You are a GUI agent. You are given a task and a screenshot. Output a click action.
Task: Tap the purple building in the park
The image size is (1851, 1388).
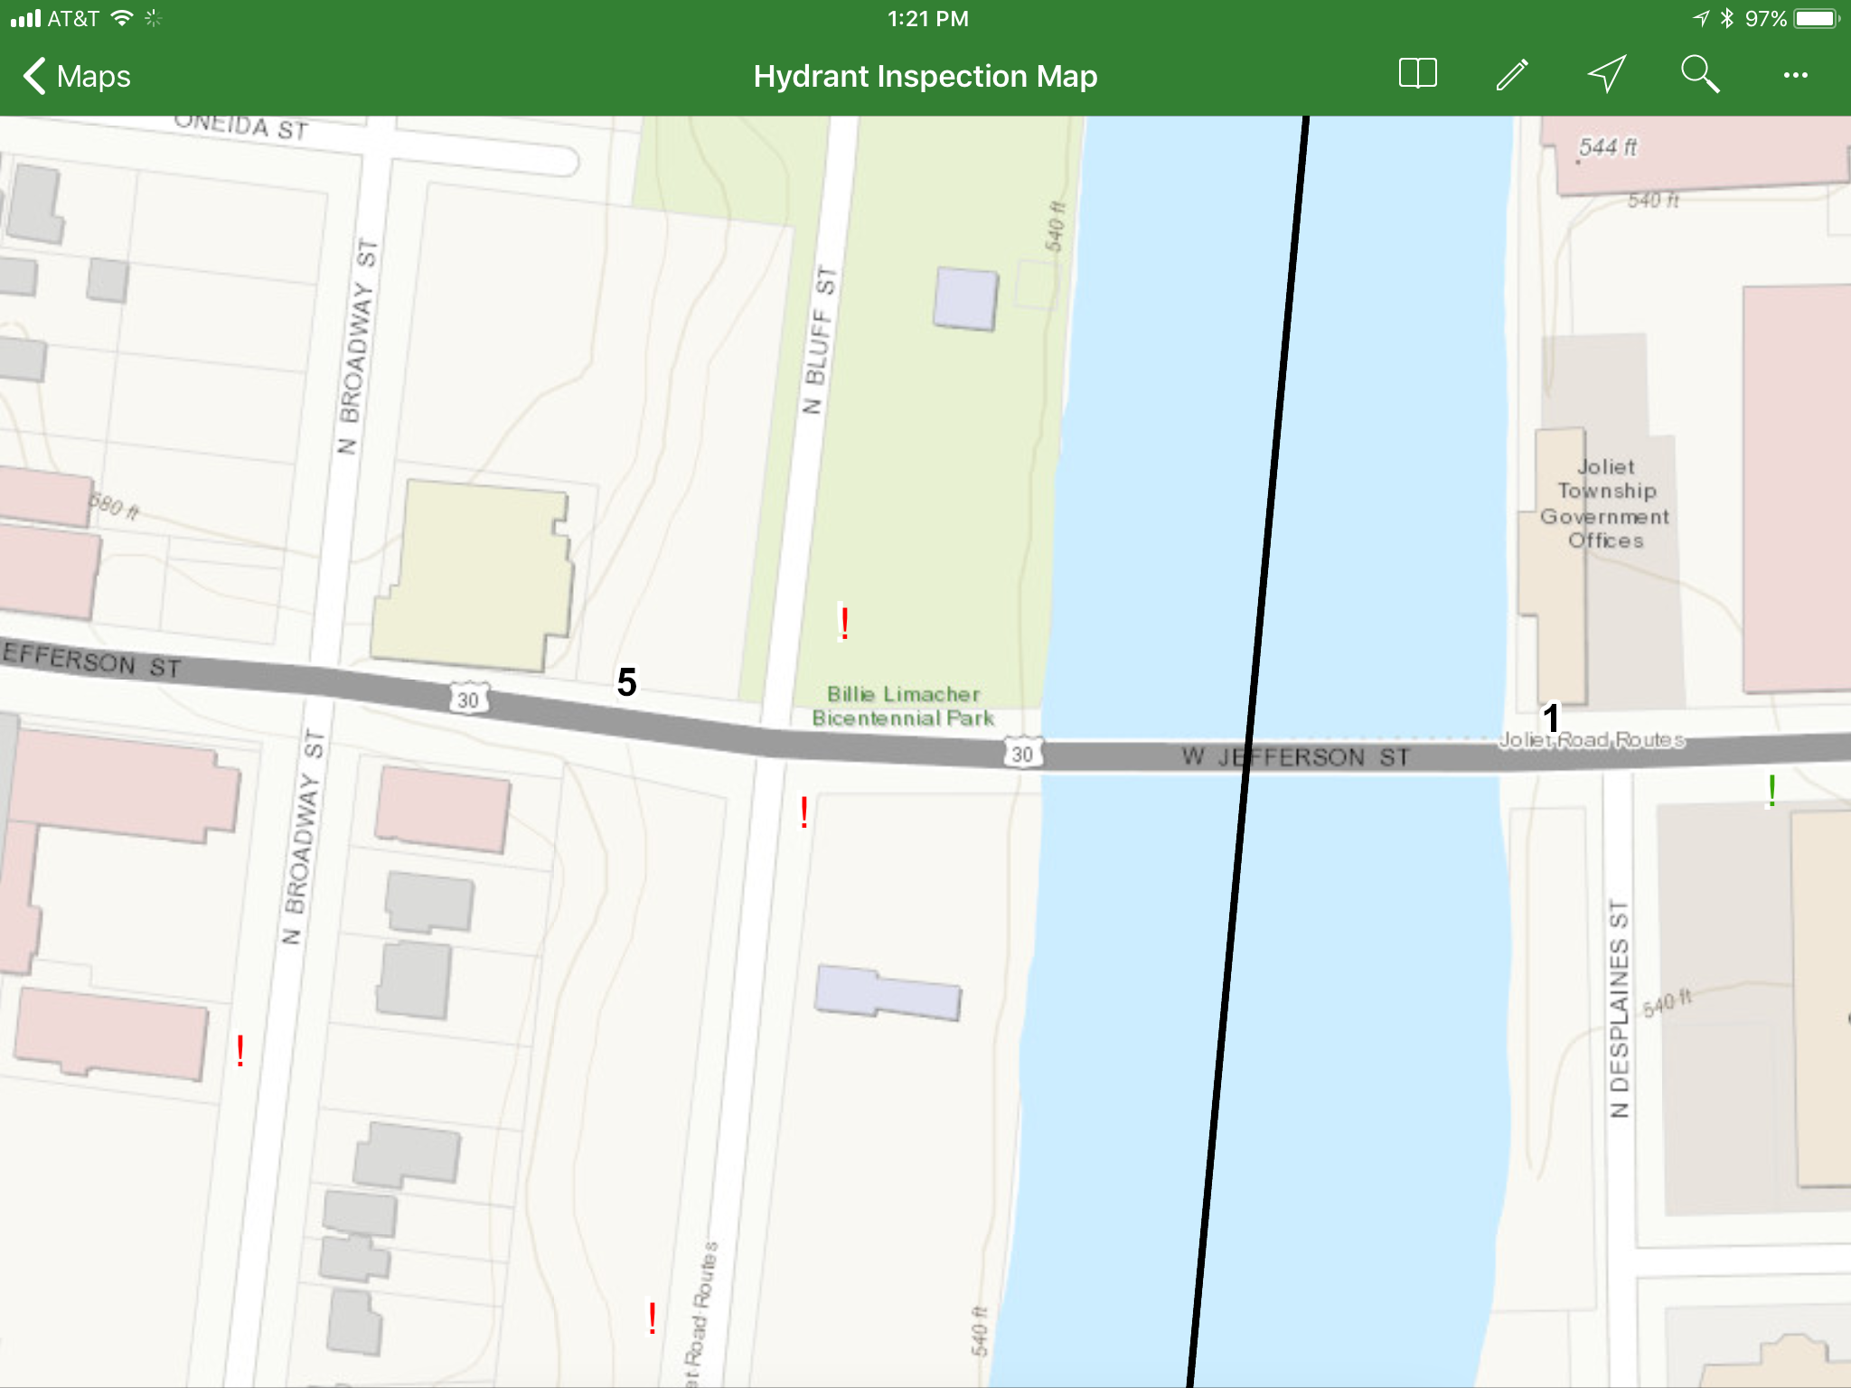tap(965, 298)
